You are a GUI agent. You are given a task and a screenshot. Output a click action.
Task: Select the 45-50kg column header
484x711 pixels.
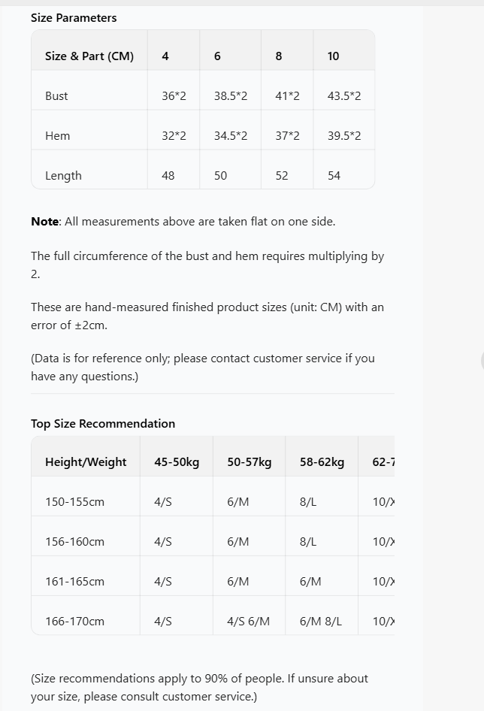pos(177,461)
